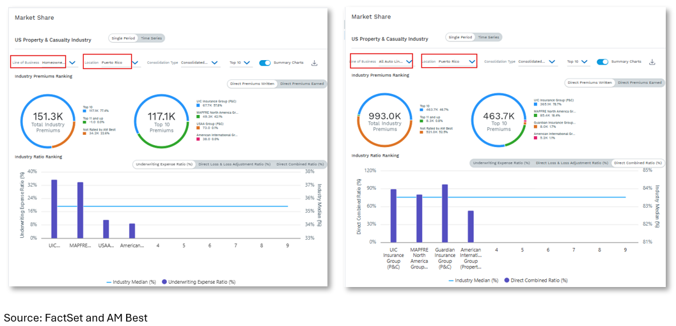Screen dimensions: 676x326
Task: Expand the Location dropdown in the right panel
Action: pyautogui.click(x=472, y=61)
